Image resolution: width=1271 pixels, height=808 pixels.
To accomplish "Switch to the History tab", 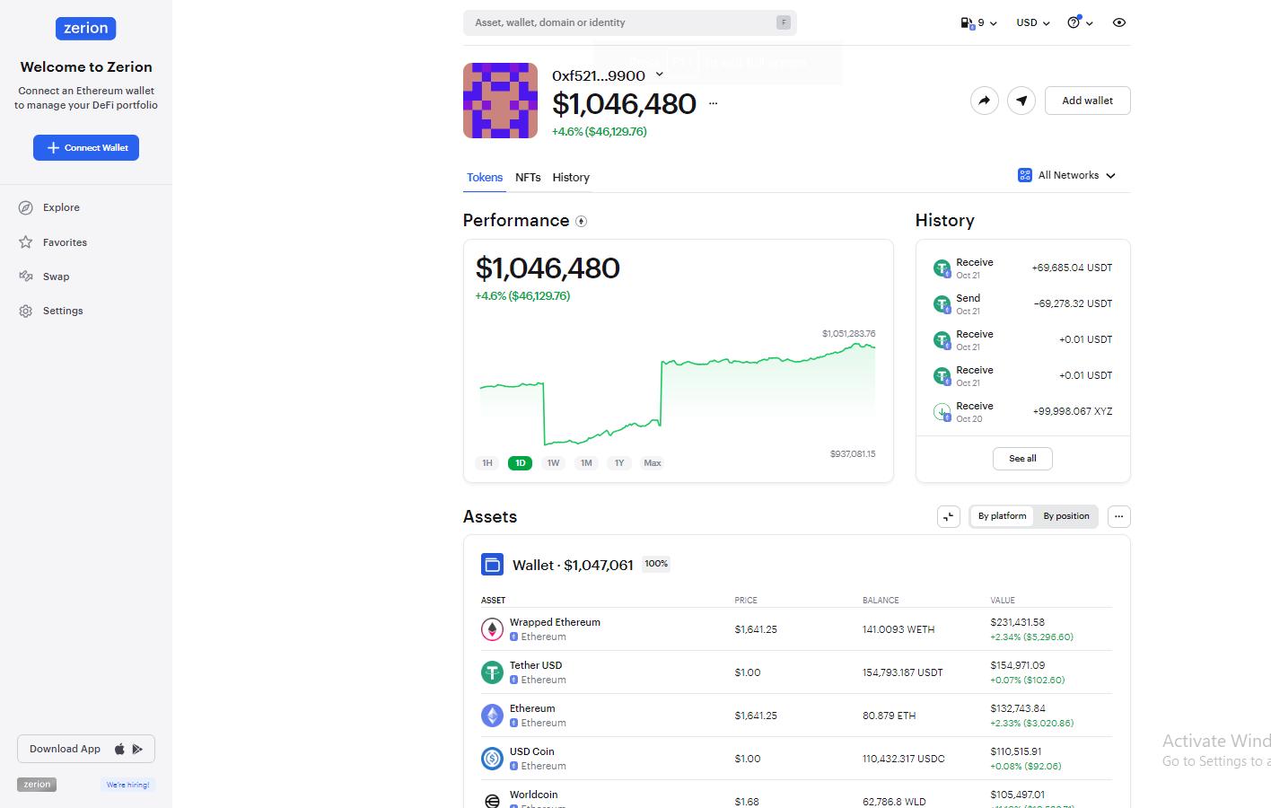I will [x=571, y=178].
